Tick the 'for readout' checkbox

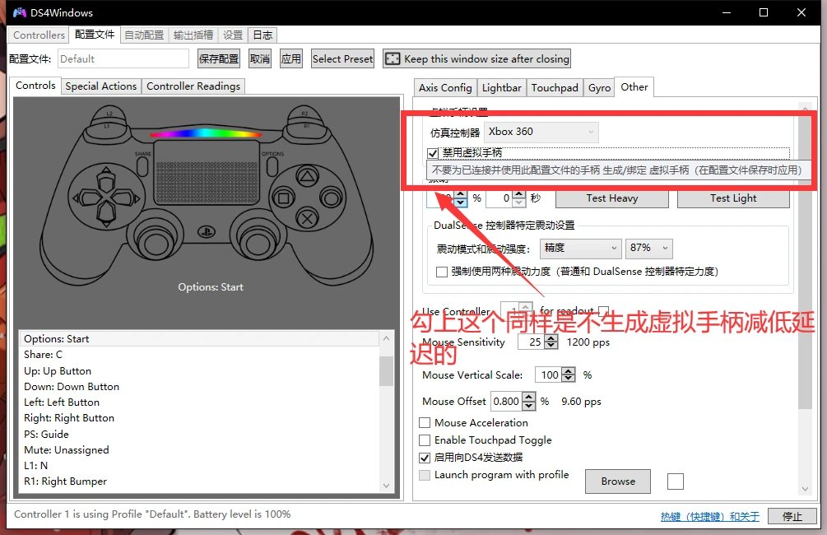tap(604, 311)
